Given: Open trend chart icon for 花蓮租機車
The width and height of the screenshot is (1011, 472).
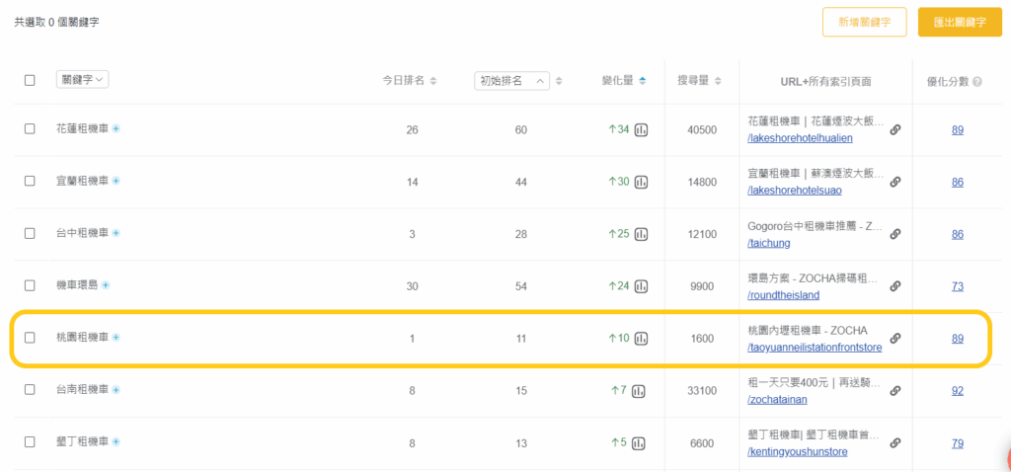Looking at the screenshot, I should 641,129.
